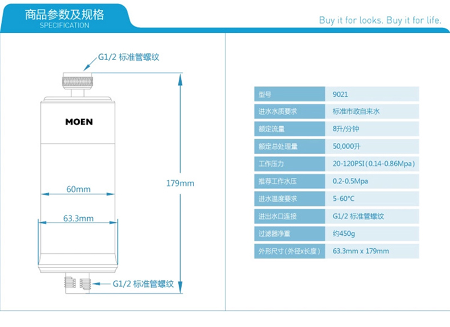Click the 约450g value

pyautogui.click(x=344, y=234)
